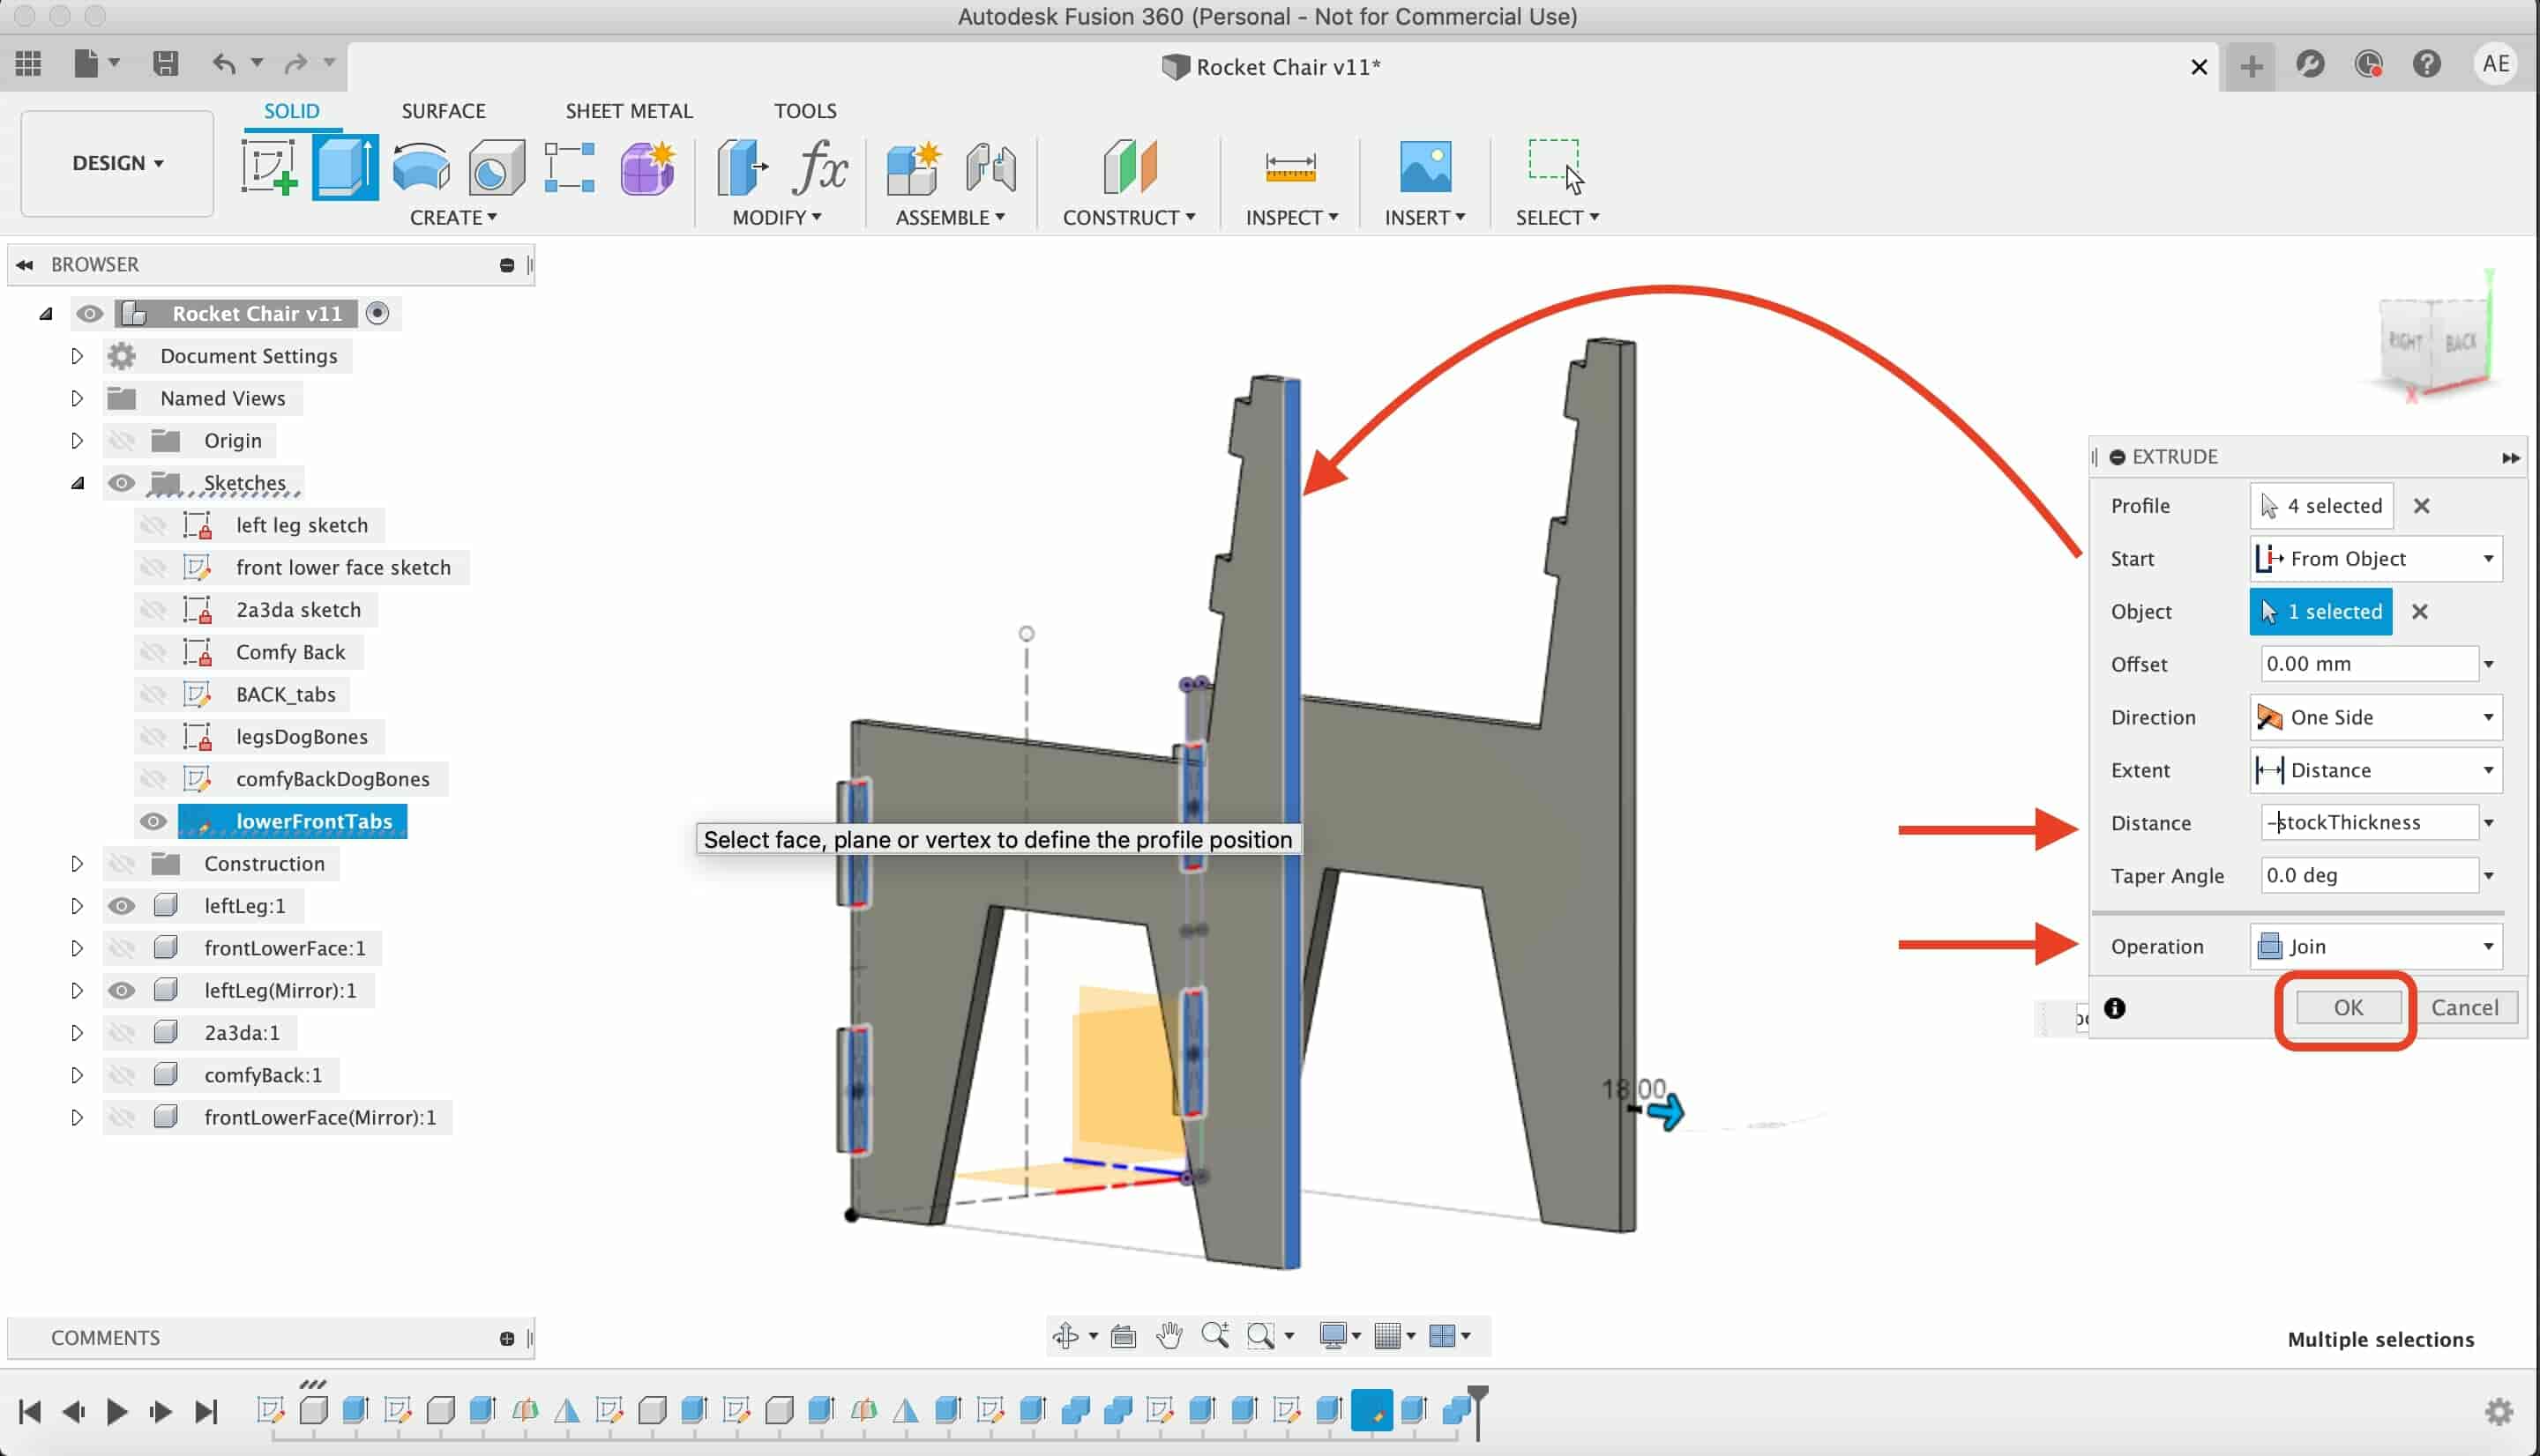Image resolution: width=2540 pixels, height=1456 pixels.
Task: Open the Operation Join dropdown
Action: (2376, 946)
